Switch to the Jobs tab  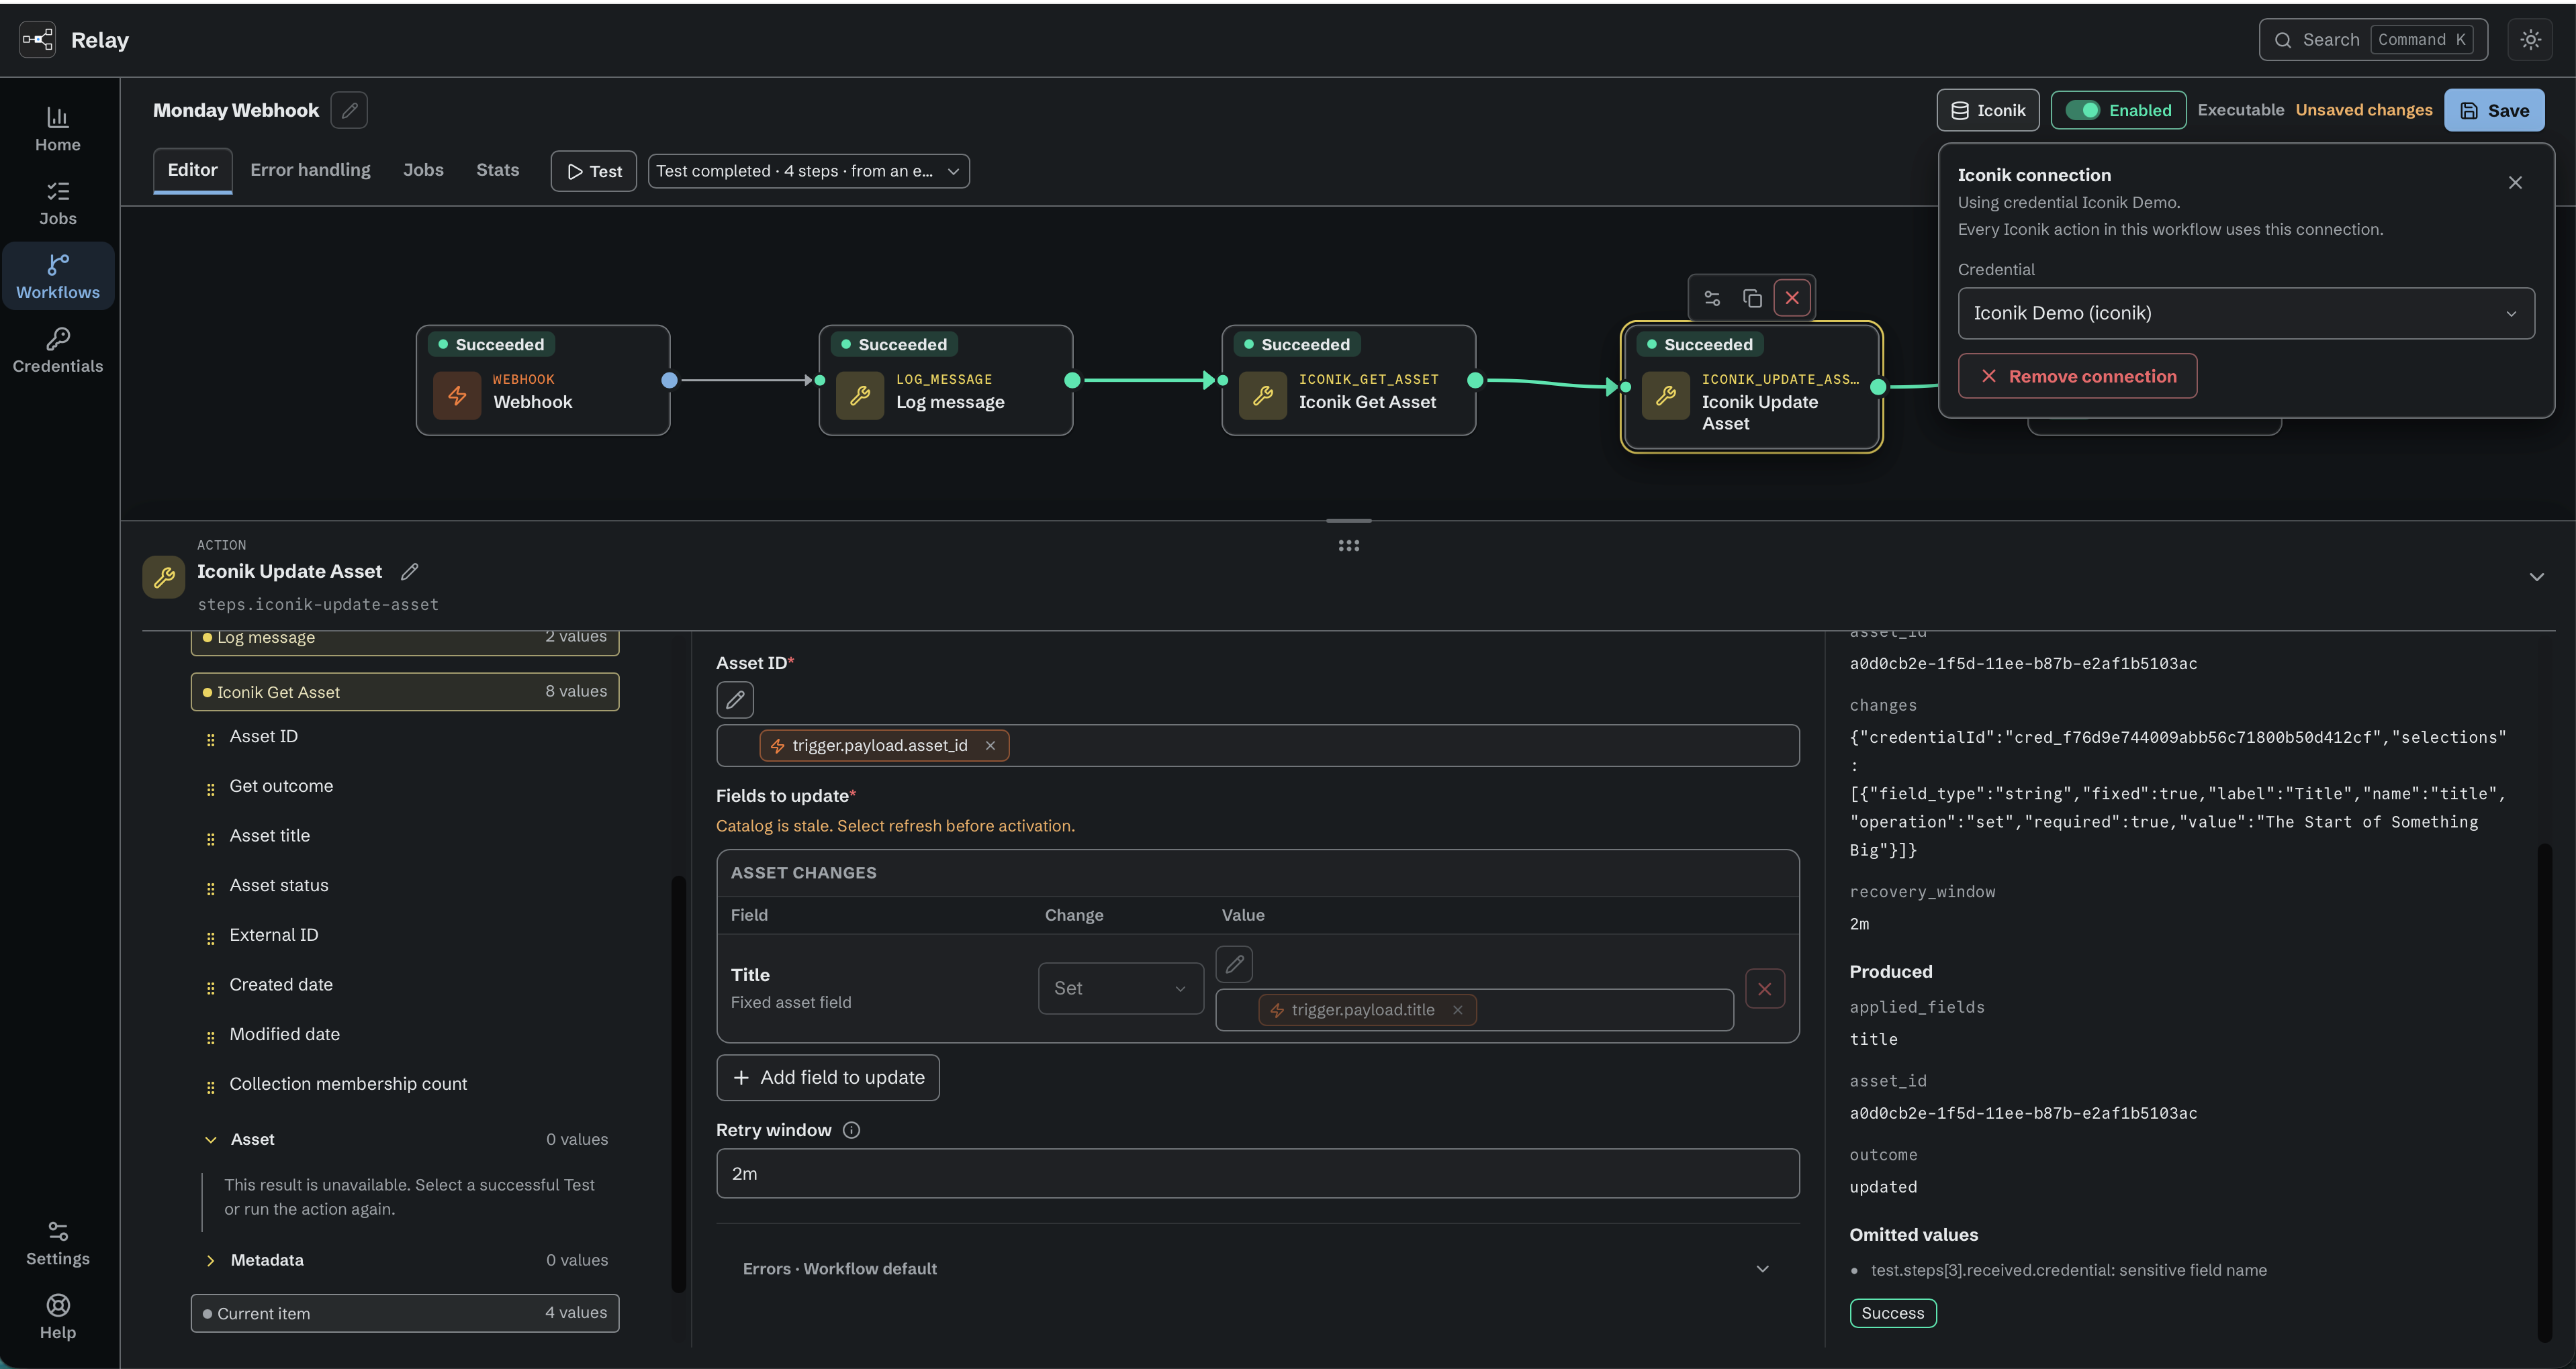[423, 170]
